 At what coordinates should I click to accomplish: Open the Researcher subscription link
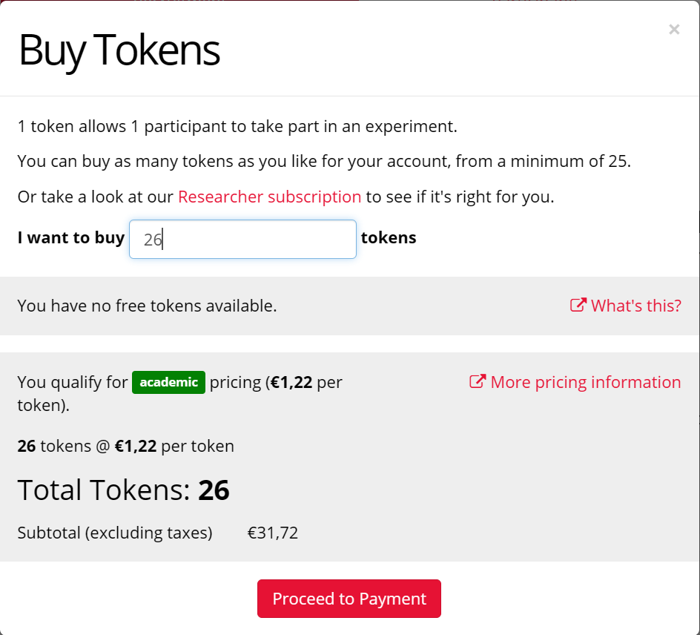pyautogui.click(x=269, y=197)
